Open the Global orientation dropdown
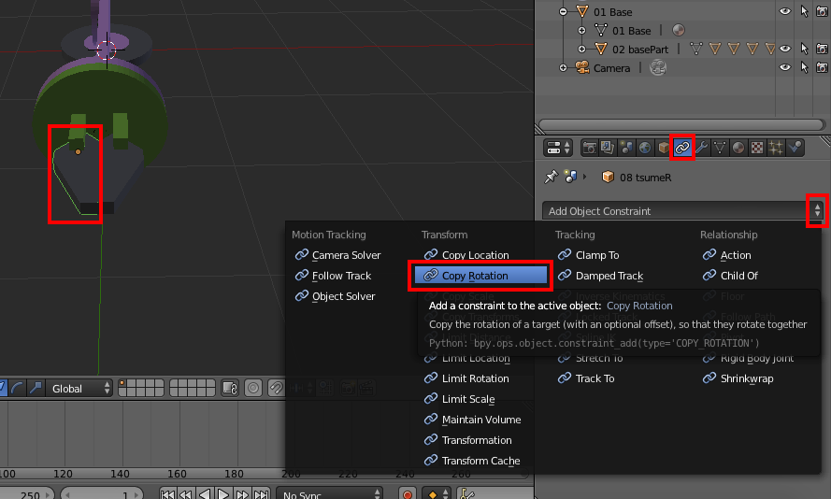The image size is (831, 499). tap(79, 389)
